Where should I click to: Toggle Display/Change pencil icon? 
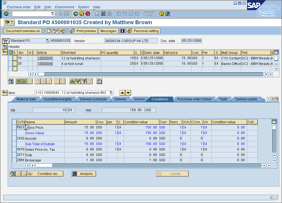click(56, 31)
